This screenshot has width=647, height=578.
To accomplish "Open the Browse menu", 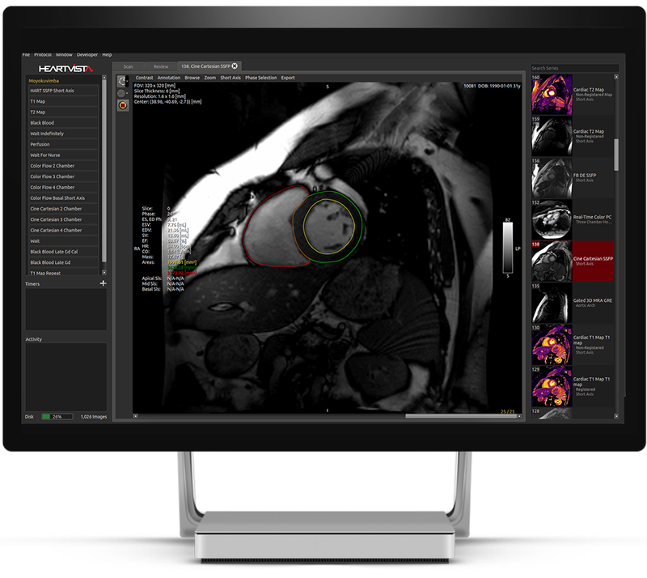I will (192, 78).
